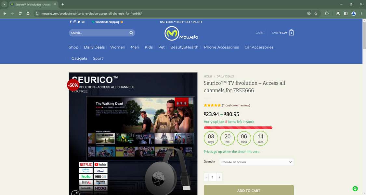
Task: Open the Men category
Action: pos(135,47)
